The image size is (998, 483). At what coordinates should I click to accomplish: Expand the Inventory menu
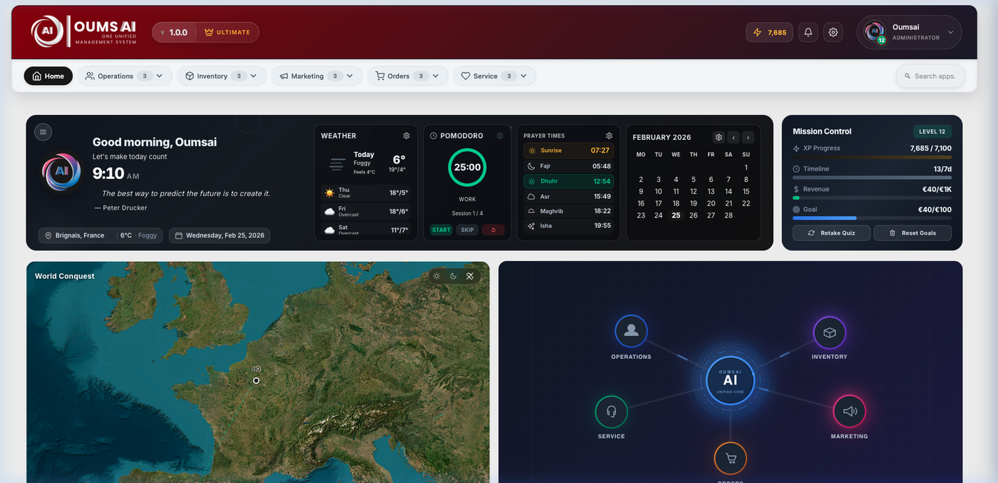[222, 76]
